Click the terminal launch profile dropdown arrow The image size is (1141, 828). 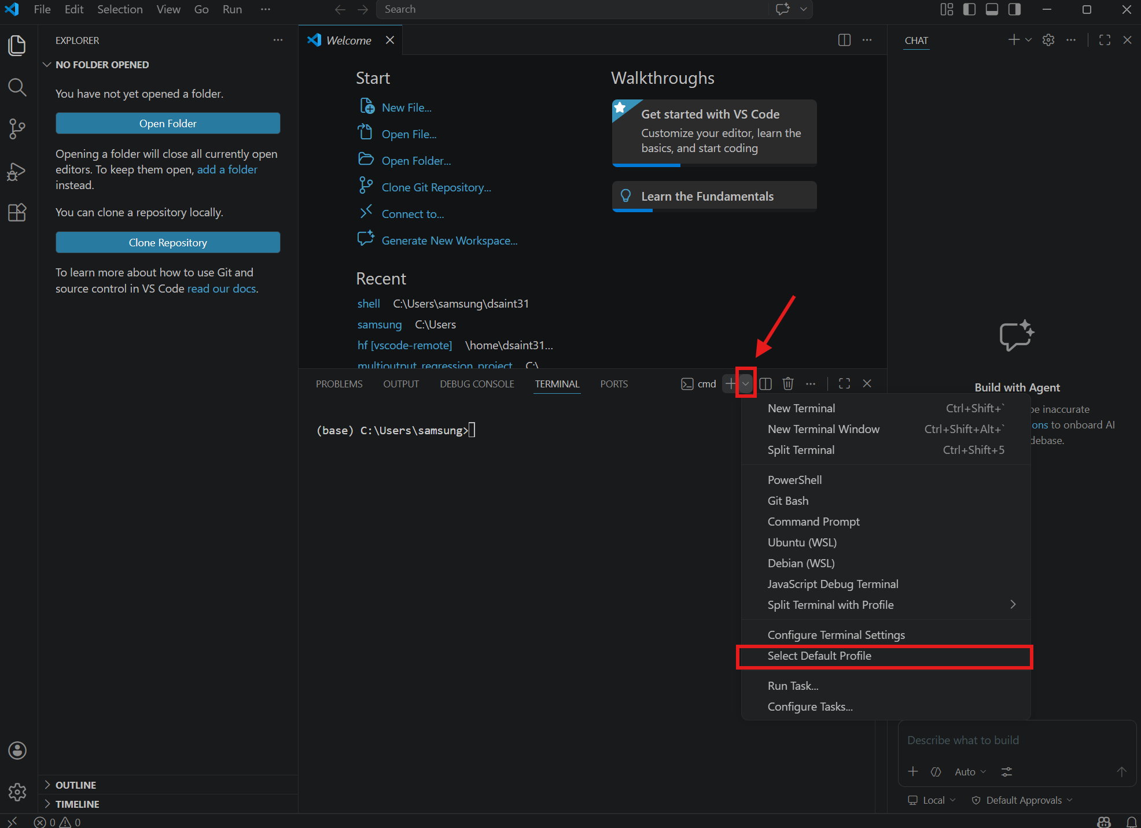(x=745, y=383)
